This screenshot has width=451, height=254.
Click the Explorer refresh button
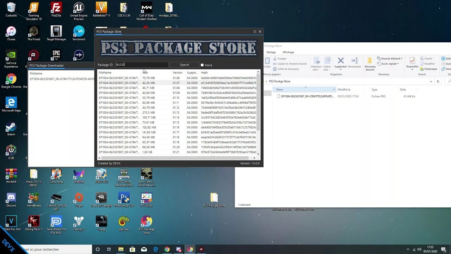tap(438, 81)
